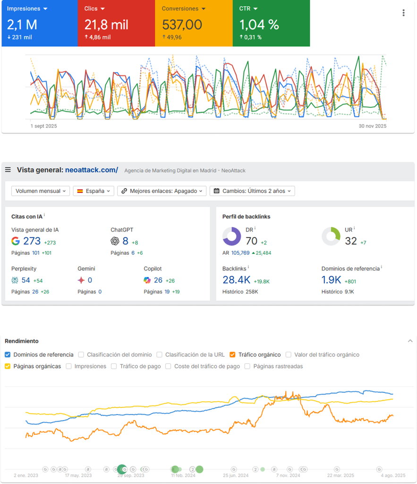This screenshot has height=484, width=417.
Task: Click the Gemini star icon
Action: tap(81, 280)
